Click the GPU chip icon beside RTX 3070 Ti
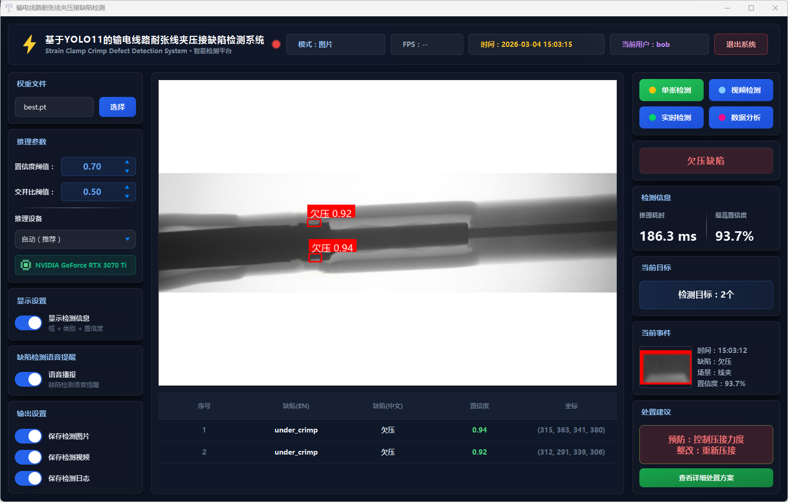The image size is (788, 502). coord(25,265)
